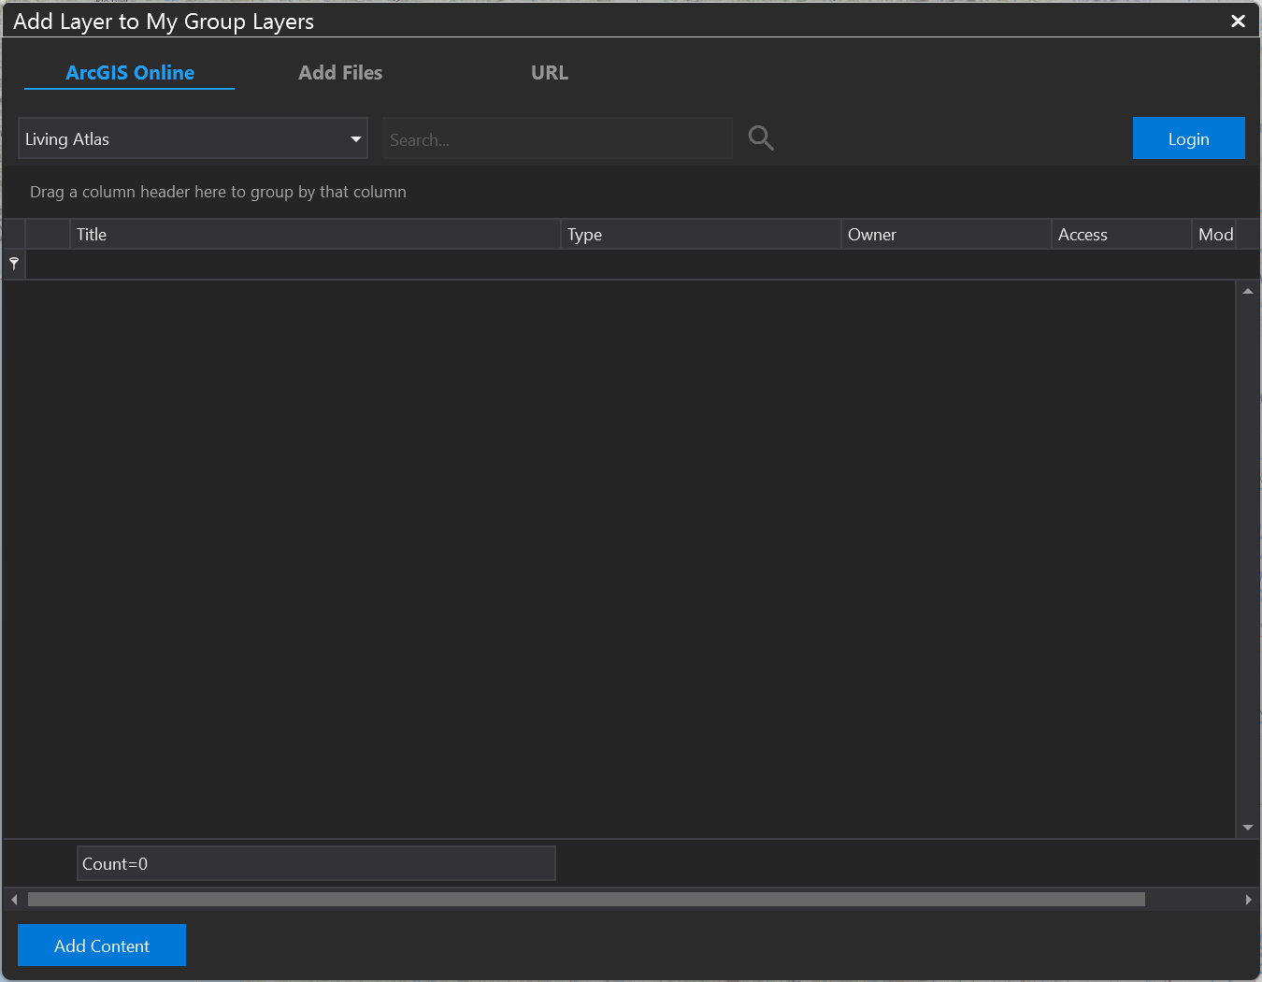Switch to the ArcGIS Online tab
The image size is (1262, 982).
click(130, 73)
